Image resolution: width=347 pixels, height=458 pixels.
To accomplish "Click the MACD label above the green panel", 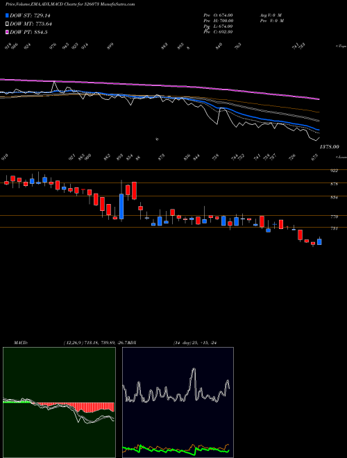I will [x=21, y=343].
